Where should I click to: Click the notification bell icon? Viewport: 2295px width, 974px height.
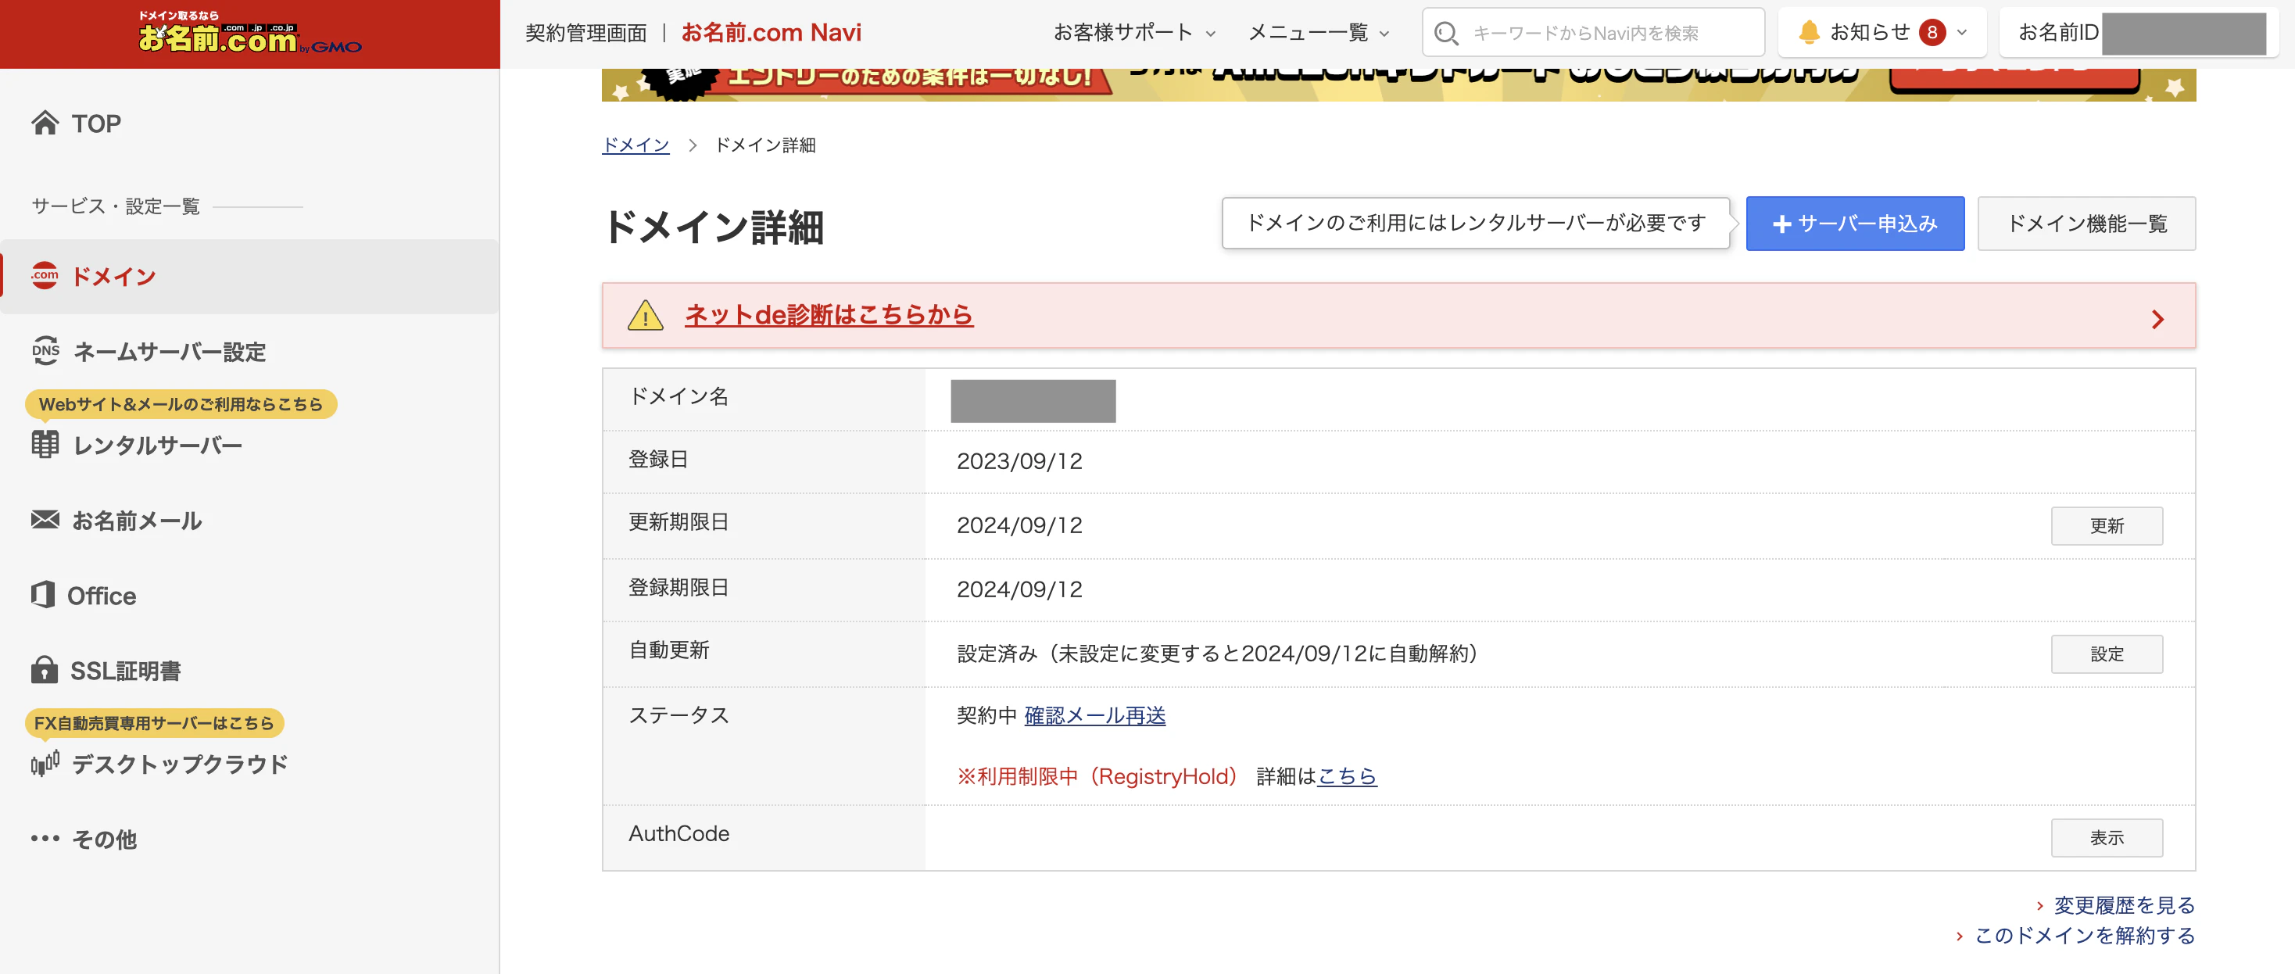(x=1809, y=33)
